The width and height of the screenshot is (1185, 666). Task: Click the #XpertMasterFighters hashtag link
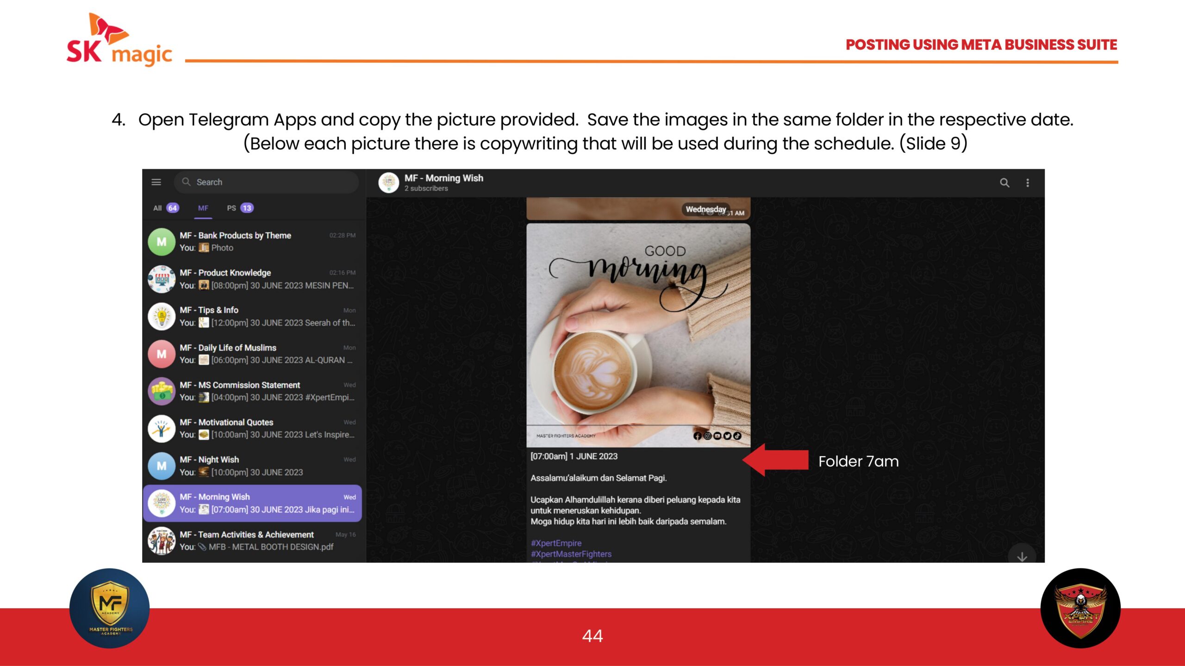pos(571,554)
